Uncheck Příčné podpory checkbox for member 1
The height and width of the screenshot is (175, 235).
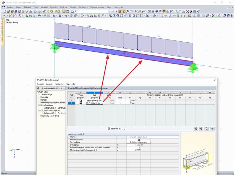tap(81, 101)
